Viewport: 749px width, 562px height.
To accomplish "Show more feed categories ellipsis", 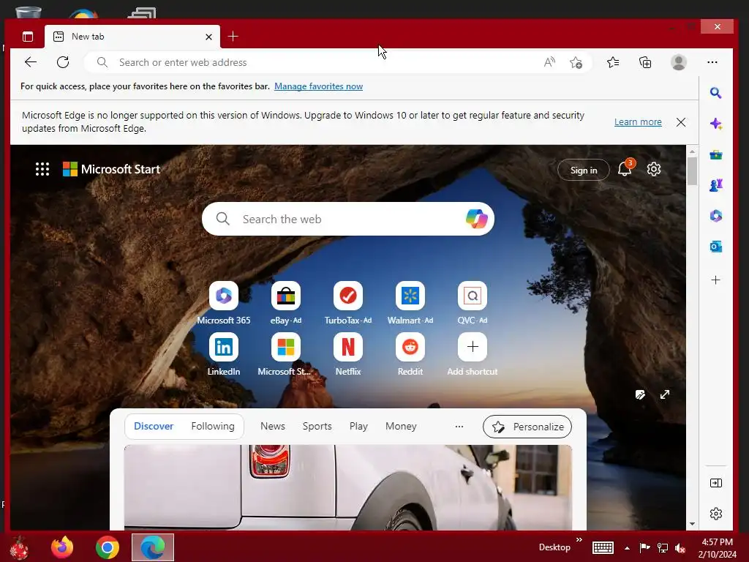I will pos(459,427).
